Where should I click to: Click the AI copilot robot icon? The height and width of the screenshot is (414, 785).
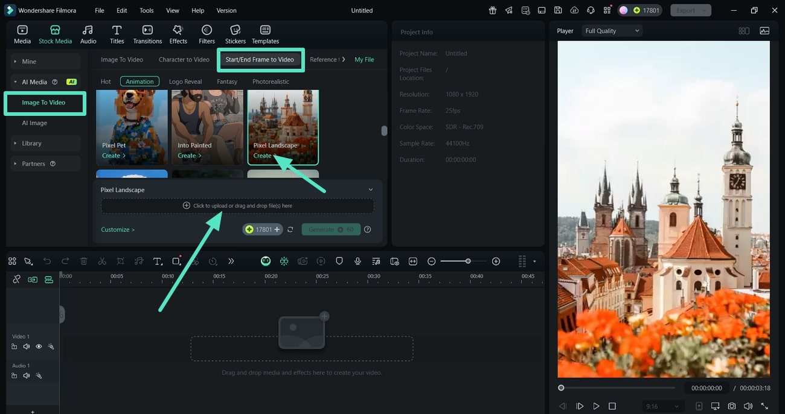tap(266, 261)
